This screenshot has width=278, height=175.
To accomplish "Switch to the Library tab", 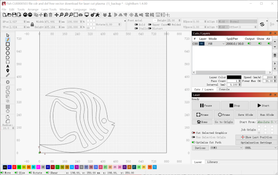I will pyautogui.click(x=212, y=162).
